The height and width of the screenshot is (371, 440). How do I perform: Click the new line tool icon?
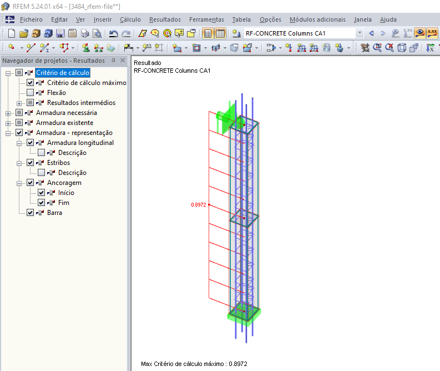pyautogui.click(x=31, y=48)
